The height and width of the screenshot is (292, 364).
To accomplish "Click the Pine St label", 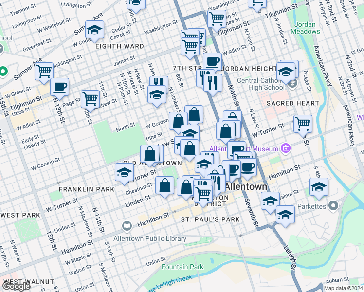I will click(x=154, y=136).
